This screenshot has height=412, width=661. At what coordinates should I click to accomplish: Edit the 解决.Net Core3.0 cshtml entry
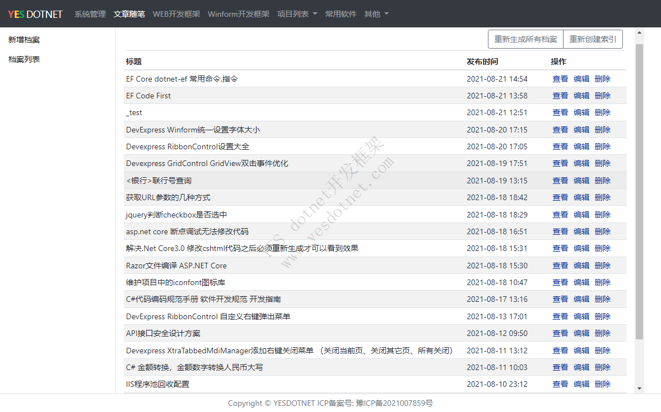pos(581,248)
